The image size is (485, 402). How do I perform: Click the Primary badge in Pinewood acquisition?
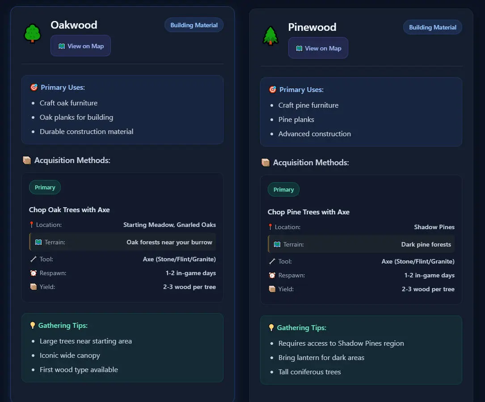tap(283, 190)
